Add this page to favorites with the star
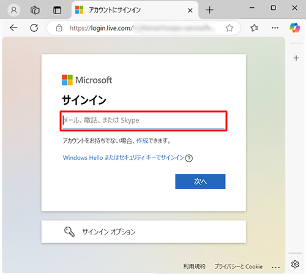This screenshot has width=306, height=275. (x=229, y=28)
